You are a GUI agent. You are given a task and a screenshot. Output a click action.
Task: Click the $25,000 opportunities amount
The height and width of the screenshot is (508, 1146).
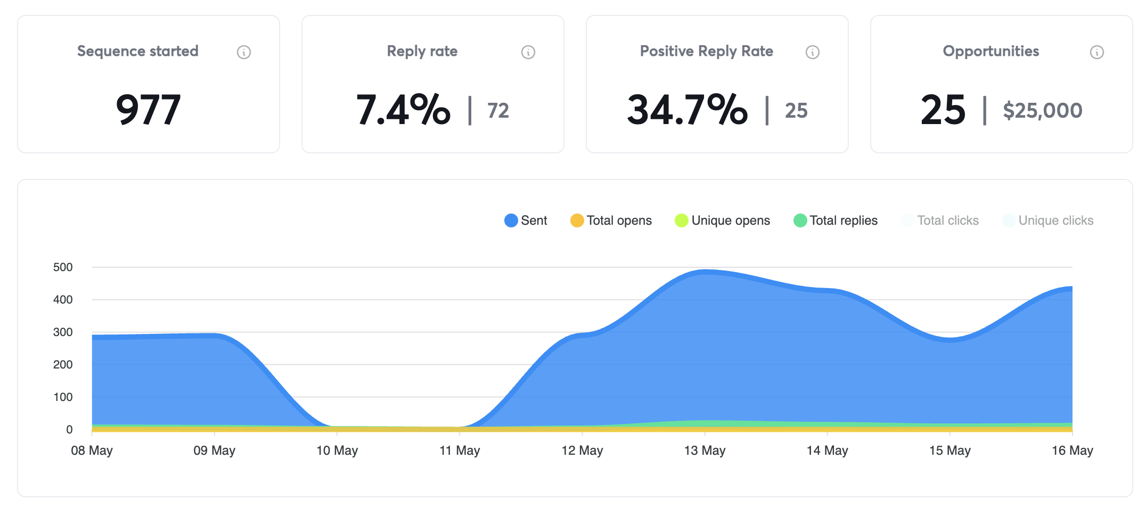[1043, 111]
